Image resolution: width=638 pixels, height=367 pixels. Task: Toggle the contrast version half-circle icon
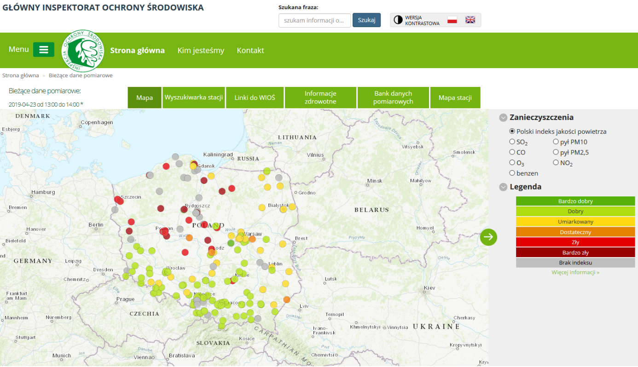tap(398, 20)
